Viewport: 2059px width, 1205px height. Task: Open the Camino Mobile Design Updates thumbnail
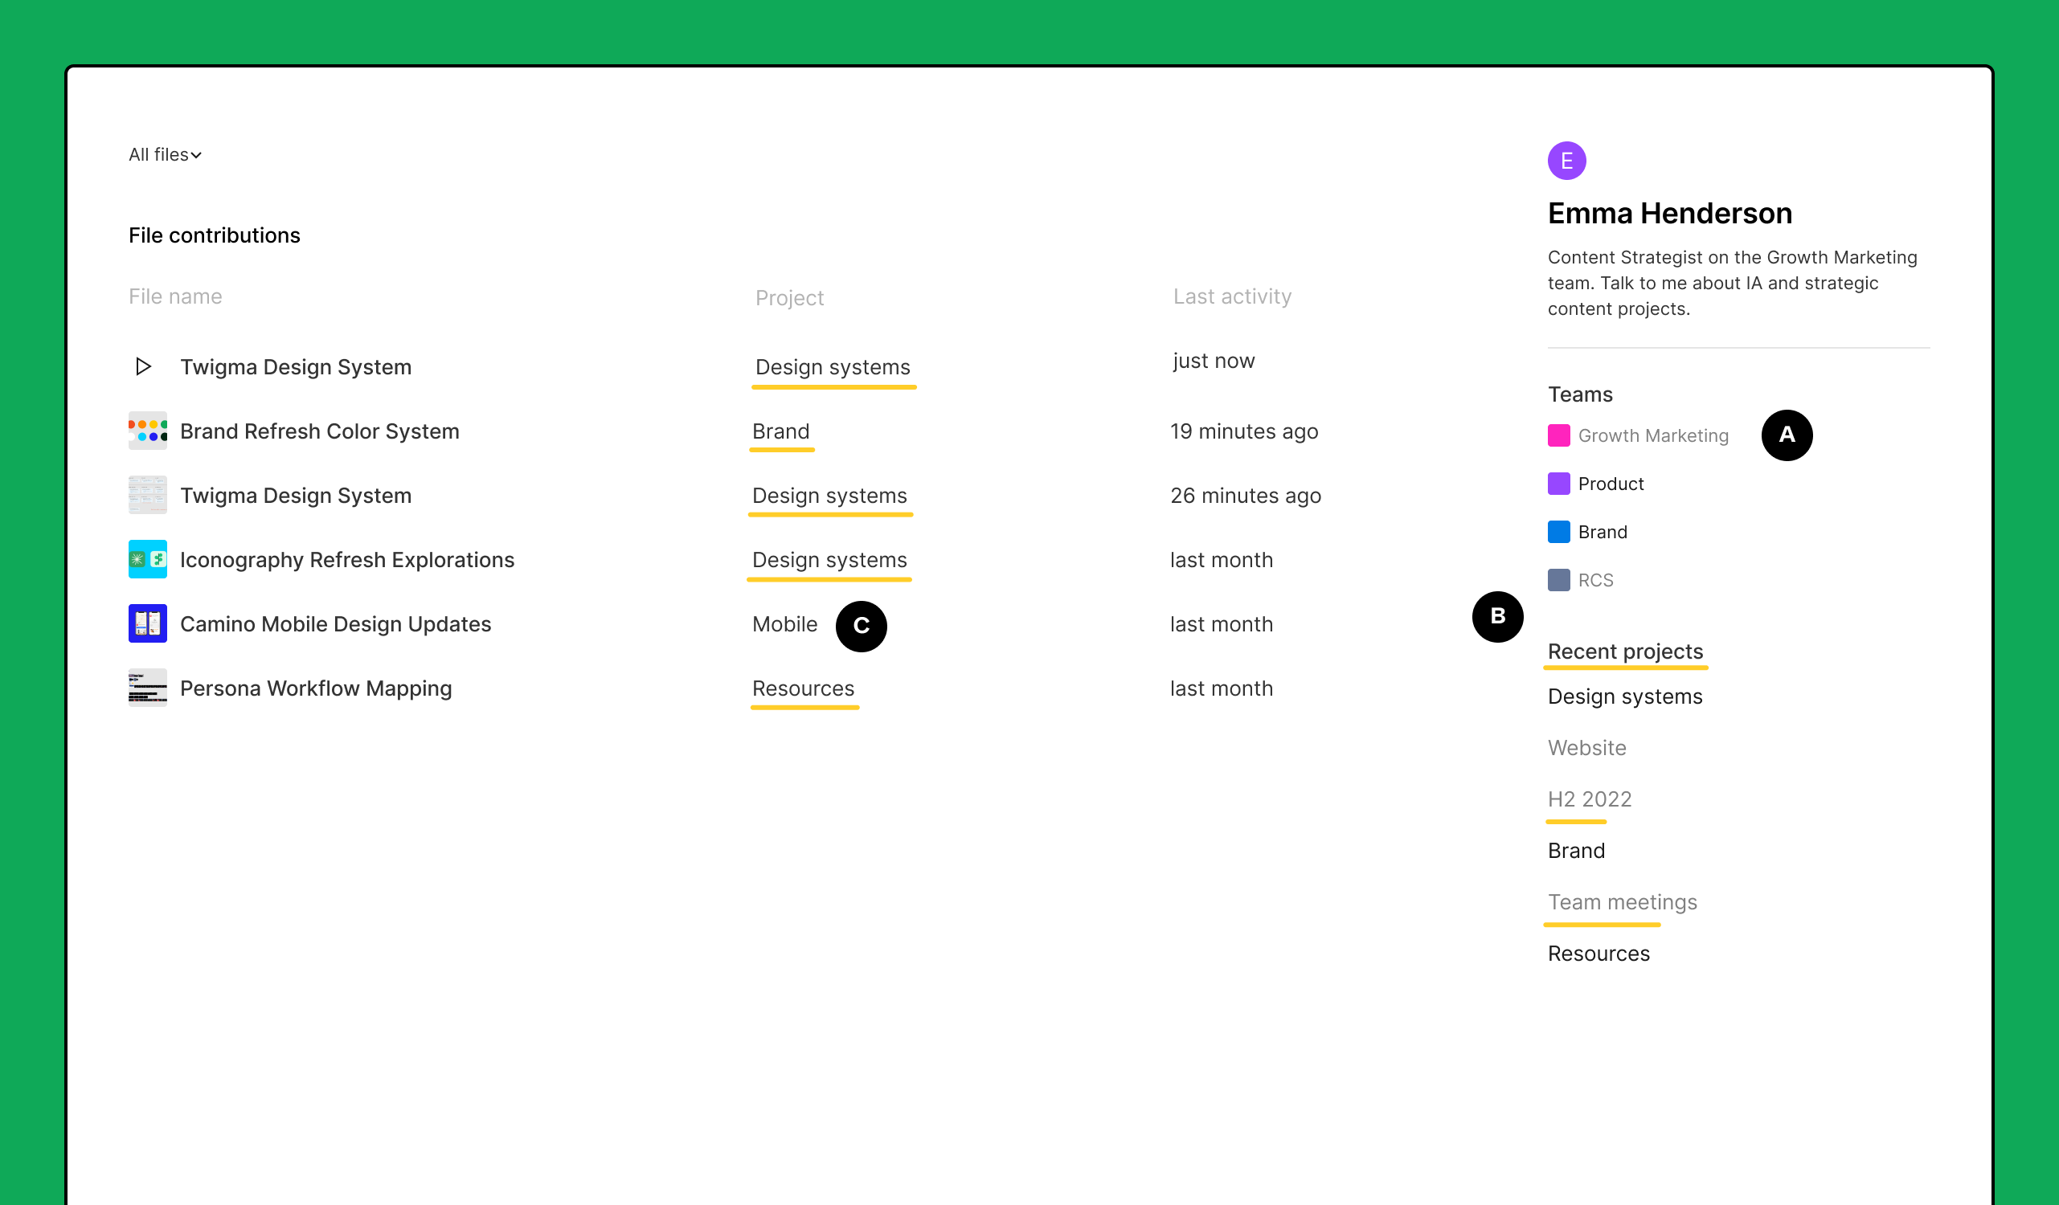click(x=148, y=624)
